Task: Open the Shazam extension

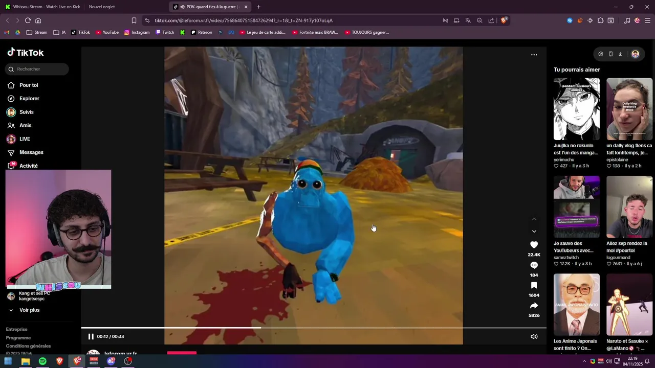Action: click(570, 20)
